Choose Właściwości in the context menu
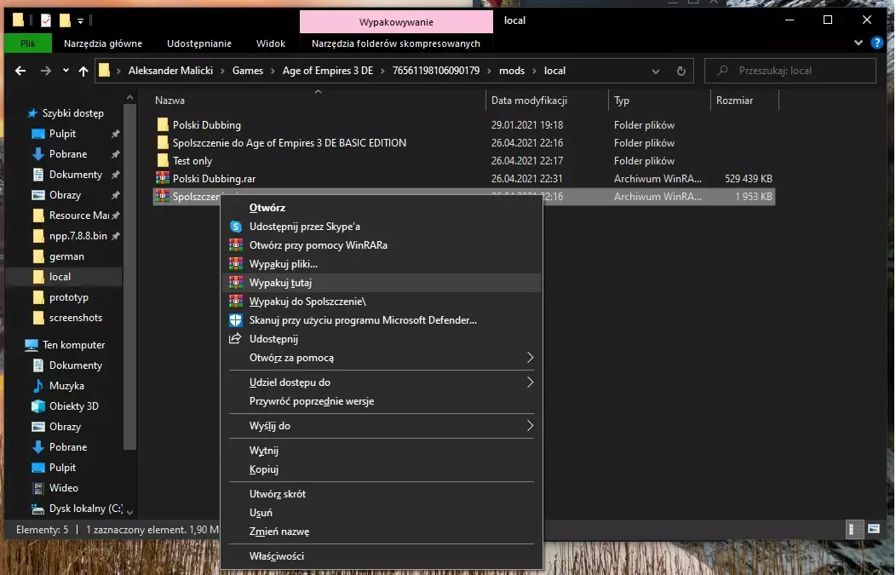 pyautogui.click(x=276, y=556)
